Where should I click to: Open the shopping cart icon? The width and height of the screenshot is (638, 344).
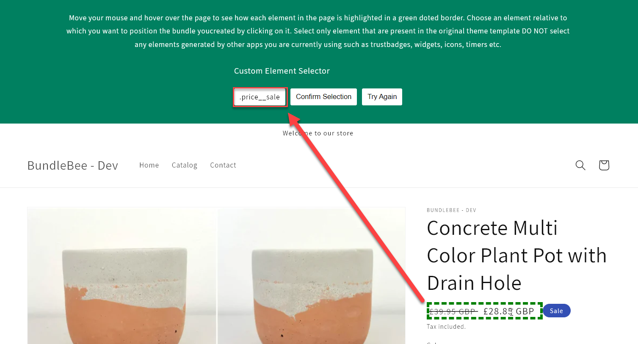pos(604,165)
